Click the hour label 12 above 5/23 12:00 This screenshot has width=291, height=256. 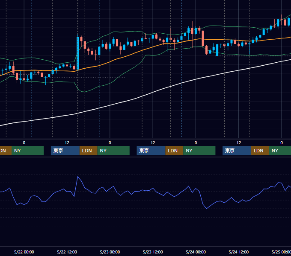[153, 143]
